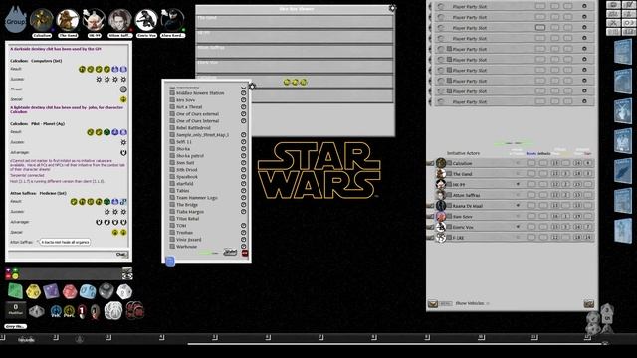The height and width of the screenshot is (358, 637).
Task: Toggle share icon for Sifft 11
Action: pyautogui.click(x=243, y=142)
